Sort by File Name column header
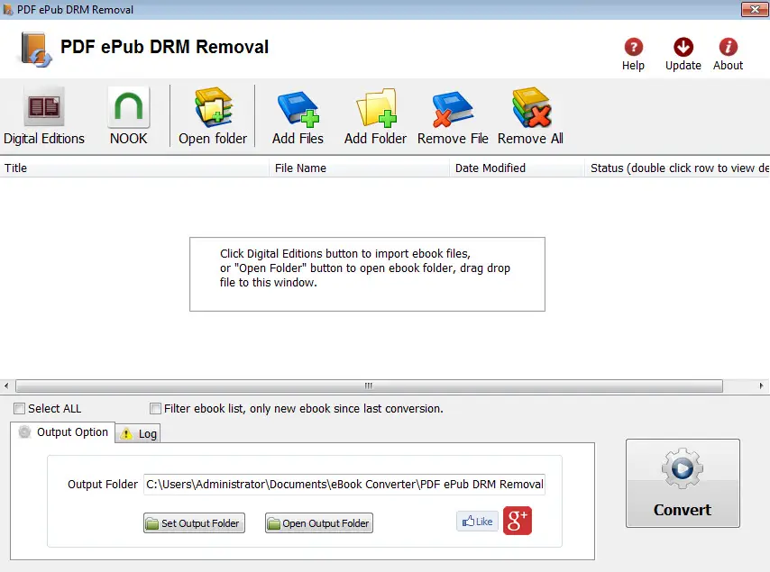770x572 pixels. (359, 168)
